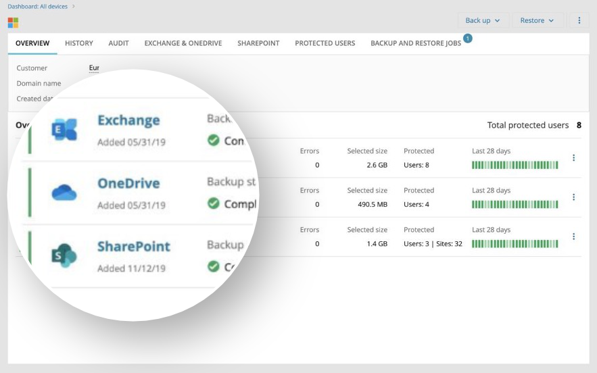The image size is (597, 373).
Task: Click the 490.5 MB selected size value
Action: (373, 204)
